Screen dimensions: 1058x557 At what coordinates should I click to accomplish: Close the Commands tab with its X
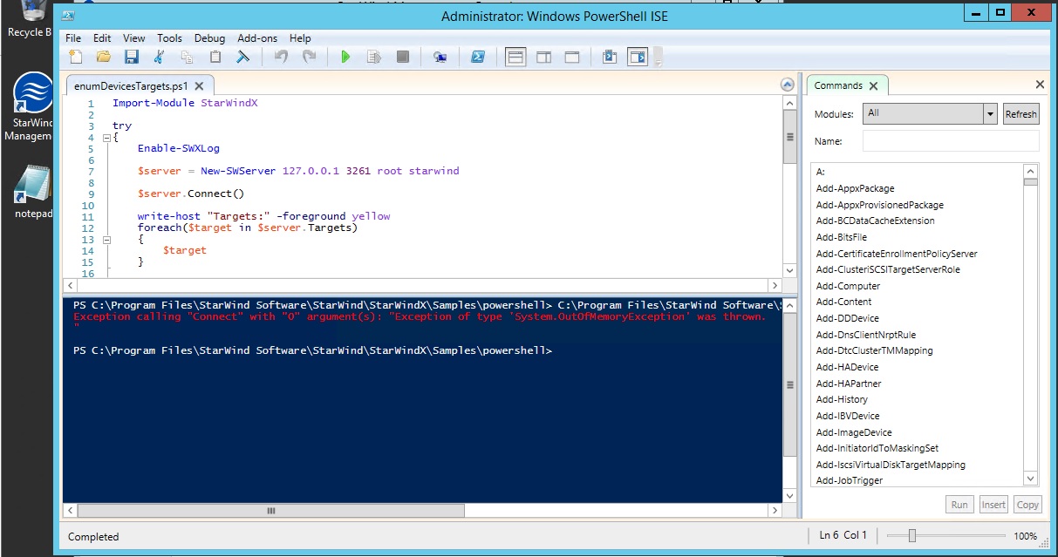click(874, 85)
